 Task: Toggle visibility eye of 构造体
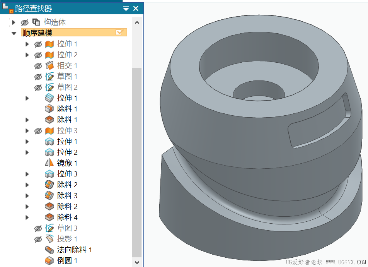tap(24, 22)
